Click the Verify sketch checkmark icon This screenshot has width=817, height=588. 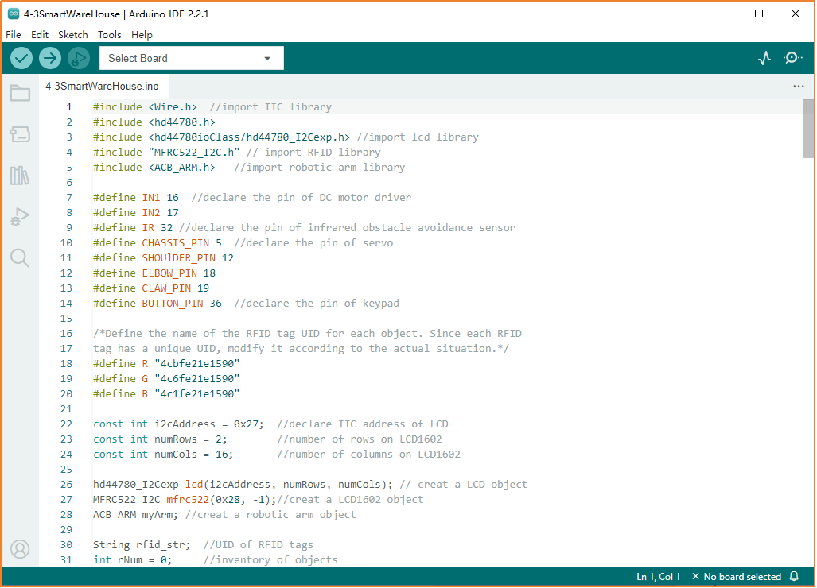[21, 57]
